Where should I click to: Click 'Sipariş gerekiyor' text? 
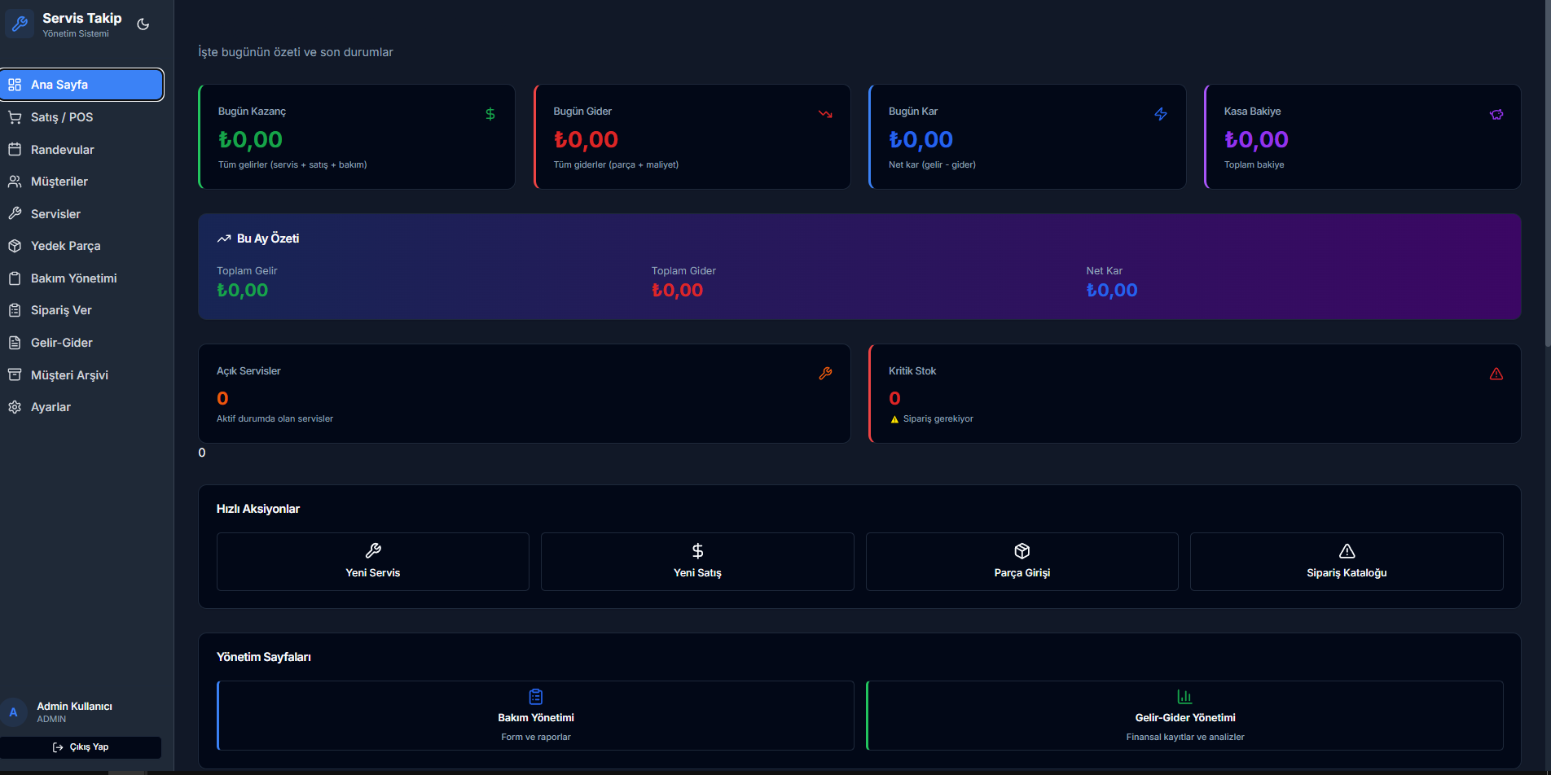938,419
